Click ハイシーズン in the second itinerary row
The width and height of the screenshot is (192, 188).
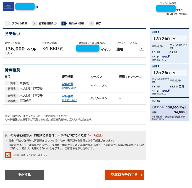click(99, 98)
